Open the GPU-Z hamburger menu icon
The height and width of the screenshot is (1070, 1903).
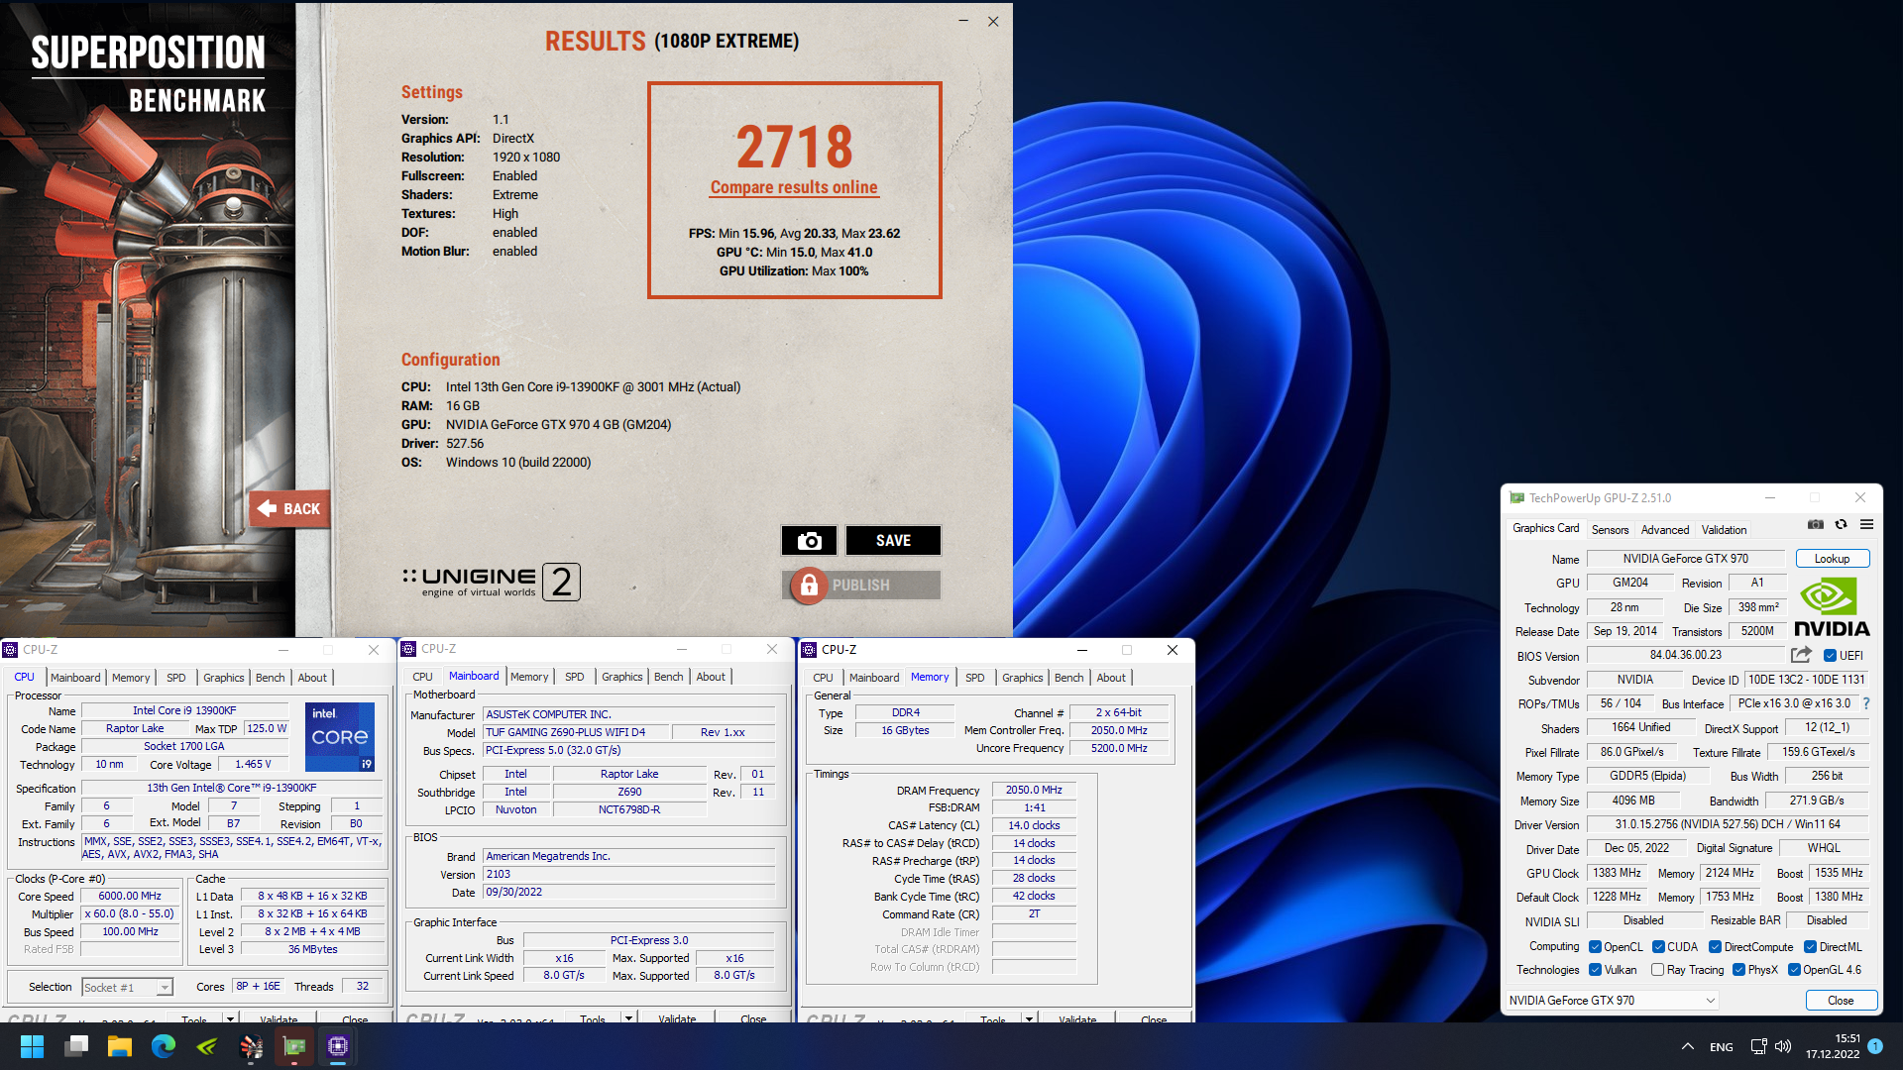click(1866, 525)
